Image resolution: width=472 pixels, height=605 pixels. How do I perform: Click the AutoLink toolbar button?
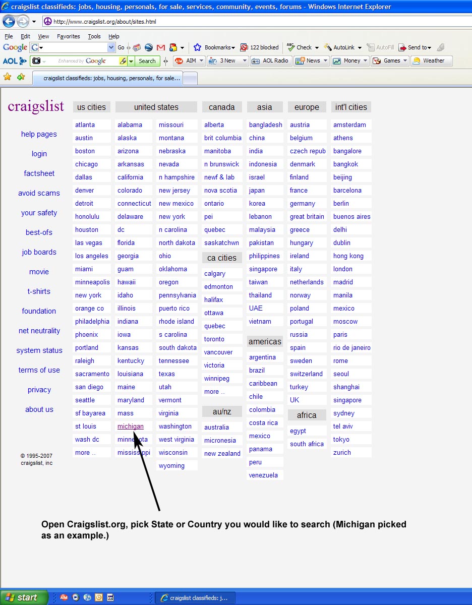339,47
